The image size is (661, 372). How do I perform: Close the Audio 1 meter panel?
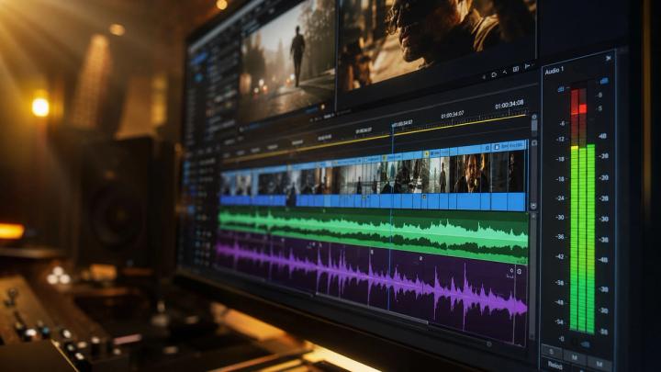tap(609, 58)
